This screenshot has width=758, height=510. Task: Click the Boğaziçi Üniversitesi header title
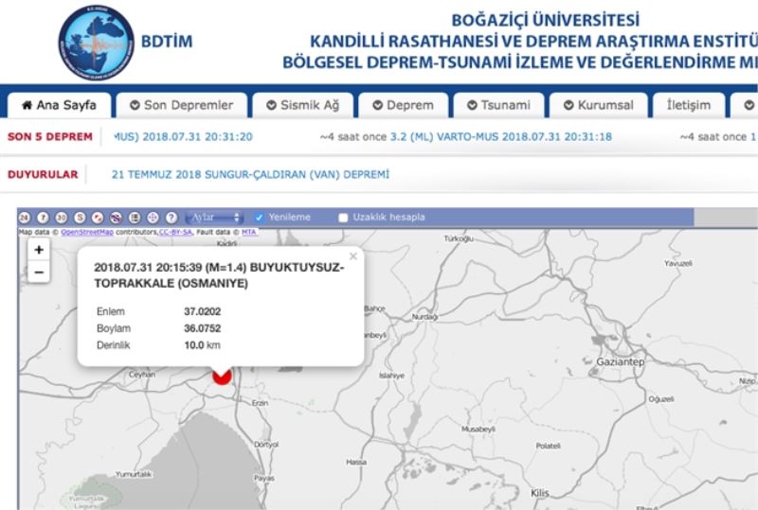[x=546, y=20]
